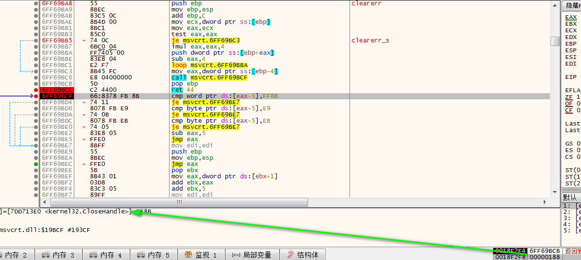Set breakpoint dot at address 6FF69BC6
Viewport: 581px width, 260px height.
pyautogui.click(x=36, y=77)
